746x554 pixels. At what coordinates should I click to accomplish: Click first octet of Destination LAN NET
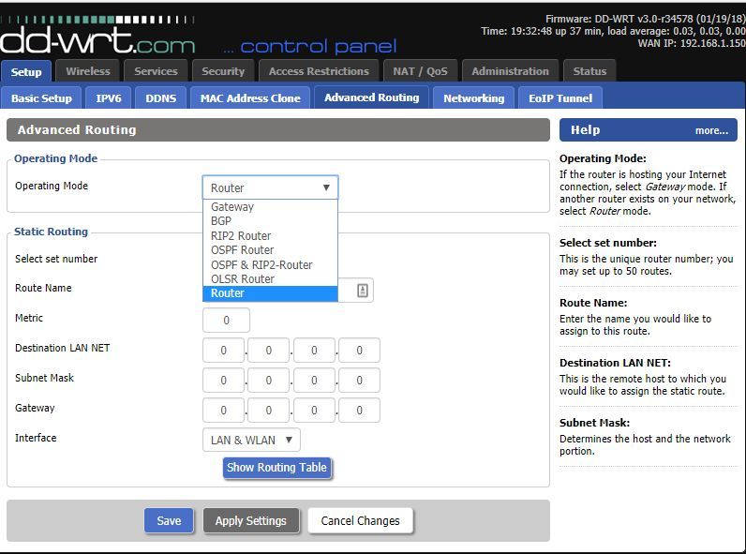[x=224, y=351]
